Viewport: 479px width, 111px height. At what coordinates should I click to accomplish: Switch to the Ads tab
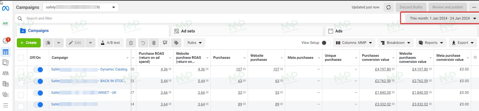tap(401, 31)
